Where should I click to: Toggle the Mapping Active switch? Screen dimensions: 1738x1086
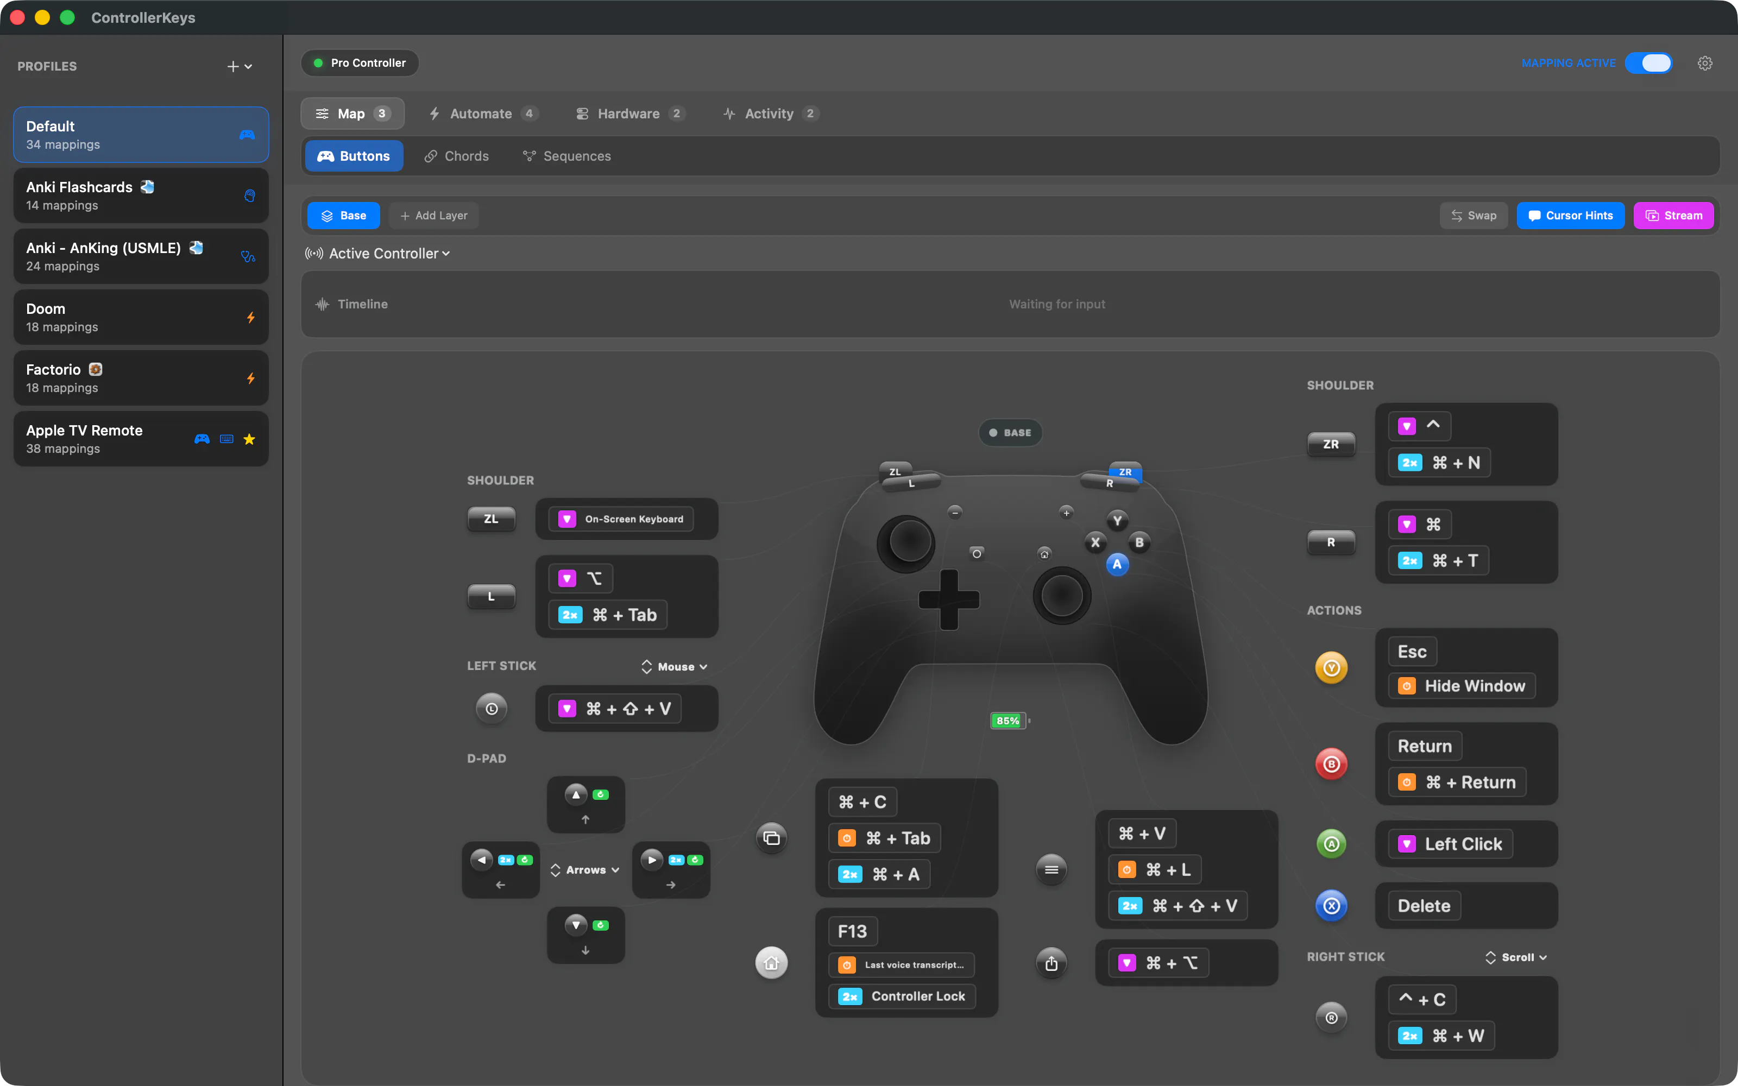click(1648, 63)
